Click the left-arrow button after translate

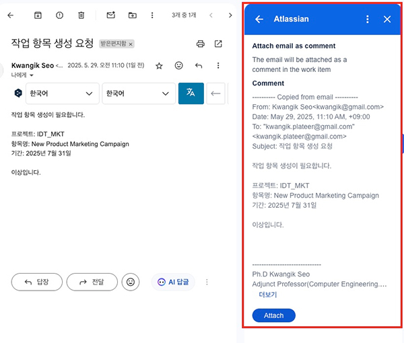pyautogui.click(x=215, y=93)
